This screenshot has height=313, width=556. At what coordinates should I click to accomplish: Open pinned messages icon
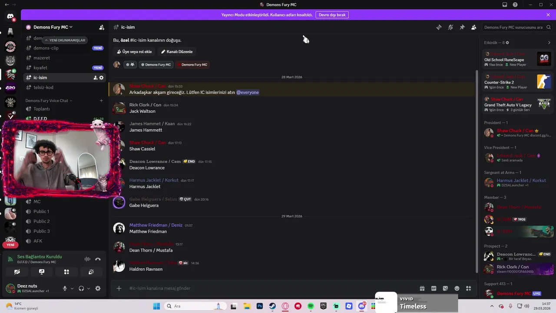pyautogui.click(x=462, y=27)
